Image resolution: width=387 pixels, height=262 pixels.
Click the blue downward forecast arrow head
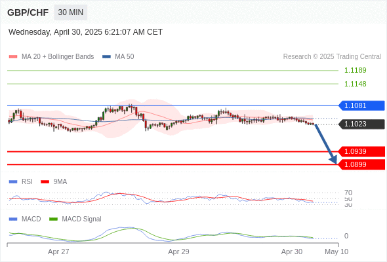point(334,160)
